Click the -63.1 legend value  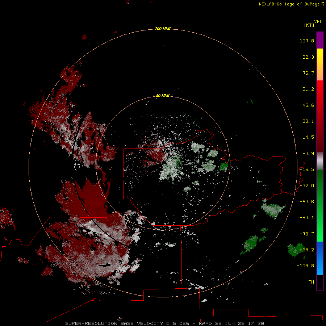[307, 218]
